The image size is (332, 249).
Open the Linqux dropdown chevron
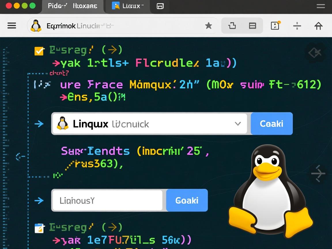(x=237, y=124)
